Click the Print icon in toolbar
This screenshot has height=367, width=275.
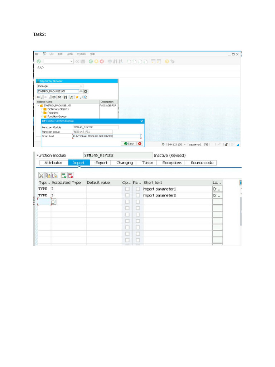coord(110,62)
